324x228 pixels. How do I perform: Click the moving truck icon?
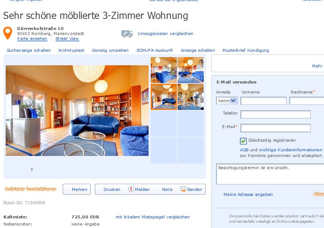[127, 34]
